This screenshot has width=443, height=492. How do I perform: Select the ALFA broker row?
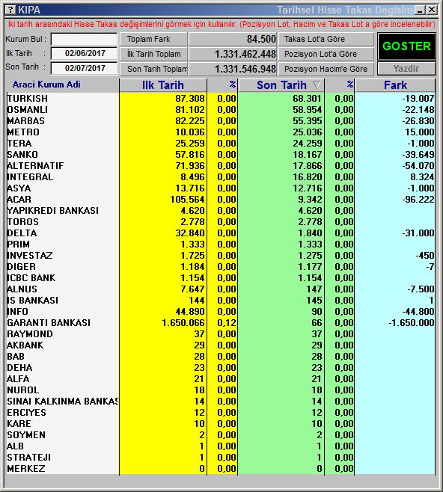(221, 379)
